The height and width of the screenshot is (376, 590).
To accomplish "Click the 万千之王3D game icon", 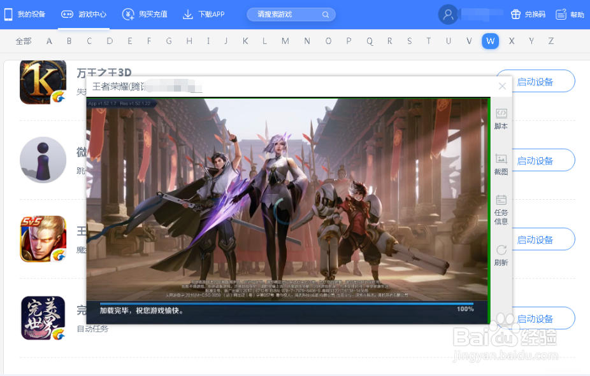I will point(43,81).
